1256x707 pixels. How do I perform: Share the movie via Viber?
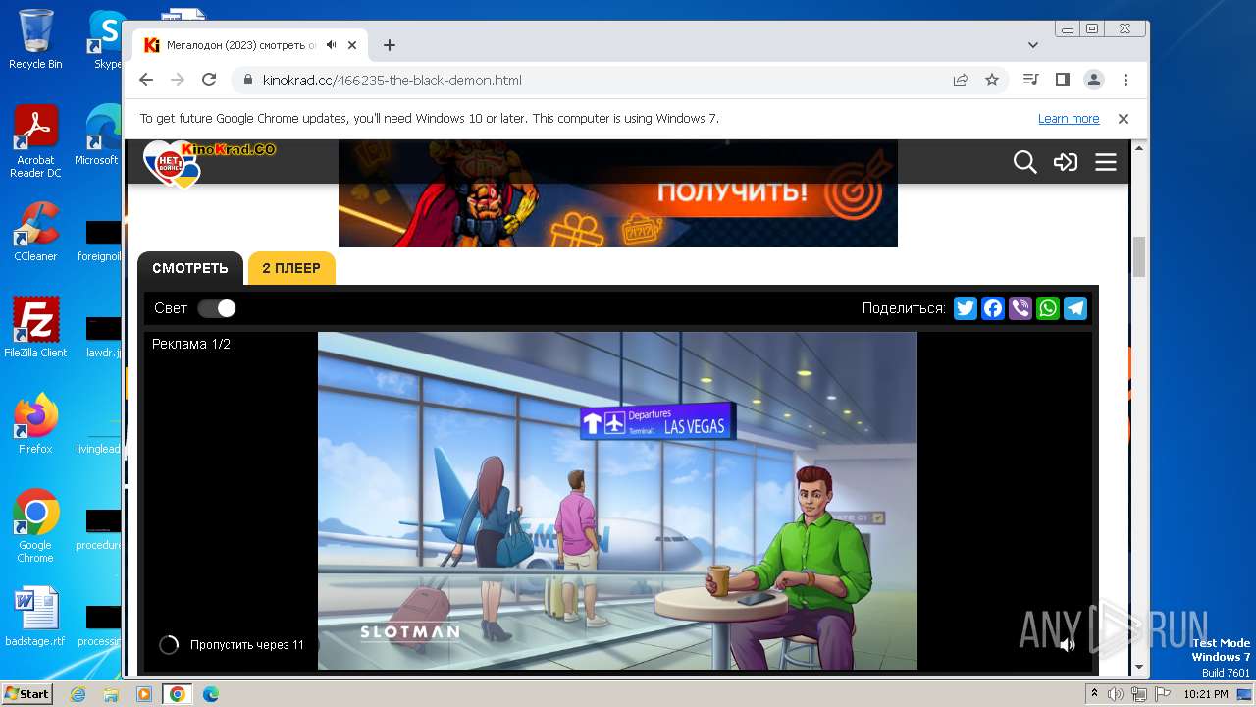point(1020,308)
